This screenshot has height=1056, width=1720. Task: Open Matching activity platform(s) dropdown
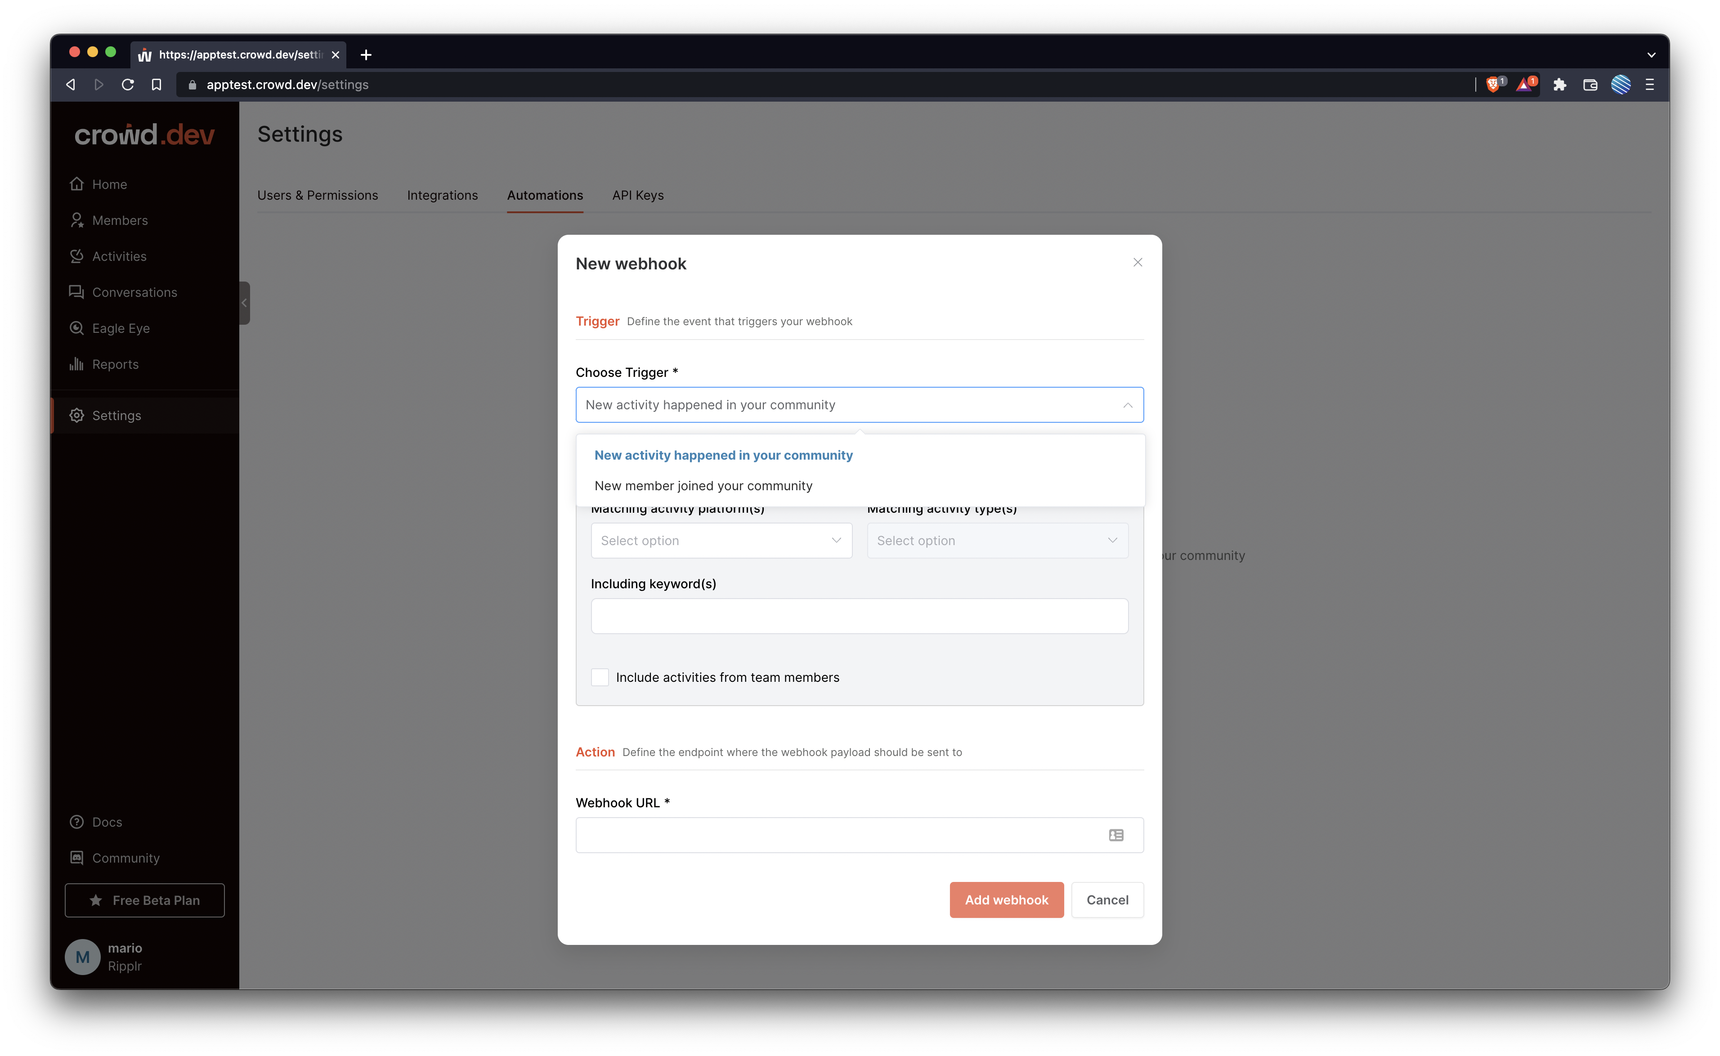click(x=721, y=541)
